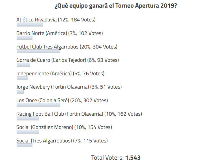Select the Los Once (Colonia Seré) label
This screenshot has height=167, width=215.
[x=62, y=100]
